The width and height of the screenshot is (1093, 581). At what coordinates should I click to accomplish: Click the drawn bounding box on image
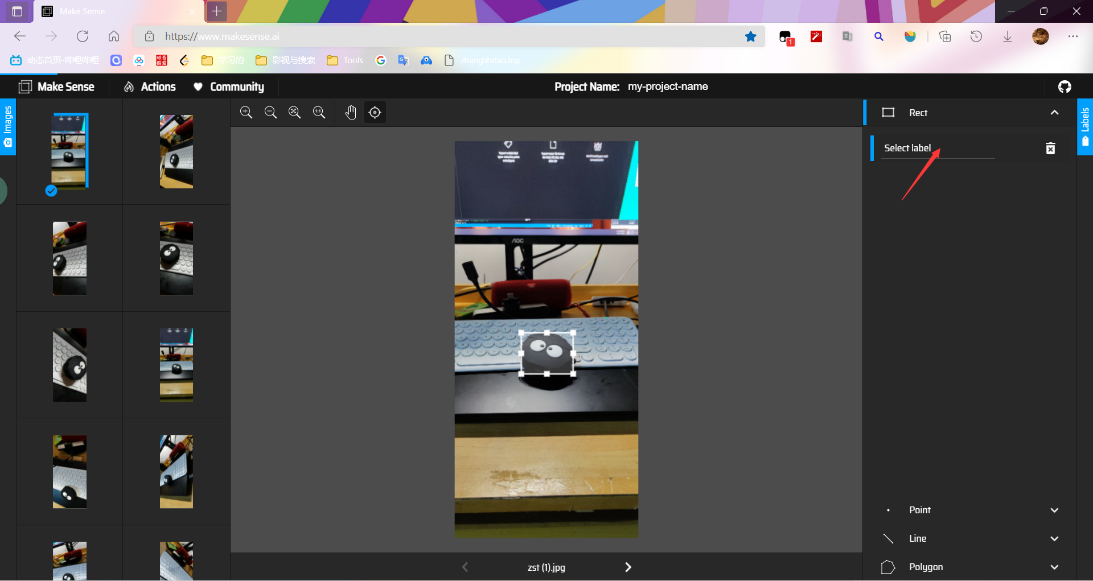pyautogui.click(x=547, y=353)
